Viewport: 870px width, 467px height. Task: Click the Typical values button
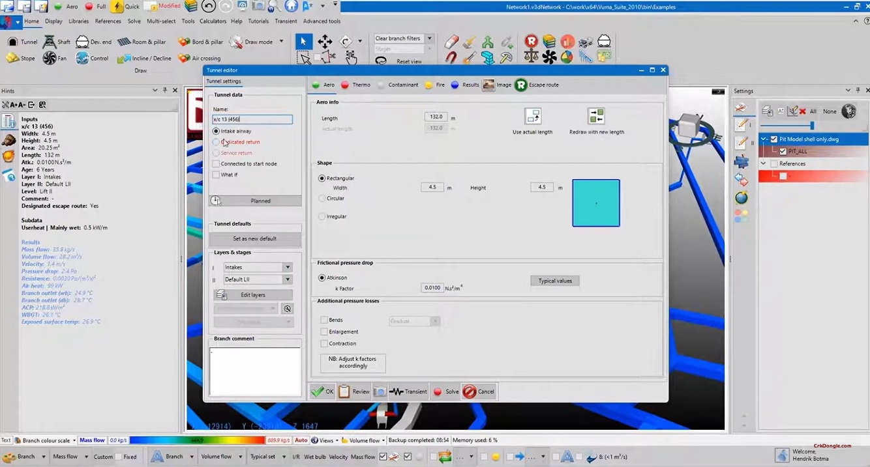(554, 281)
